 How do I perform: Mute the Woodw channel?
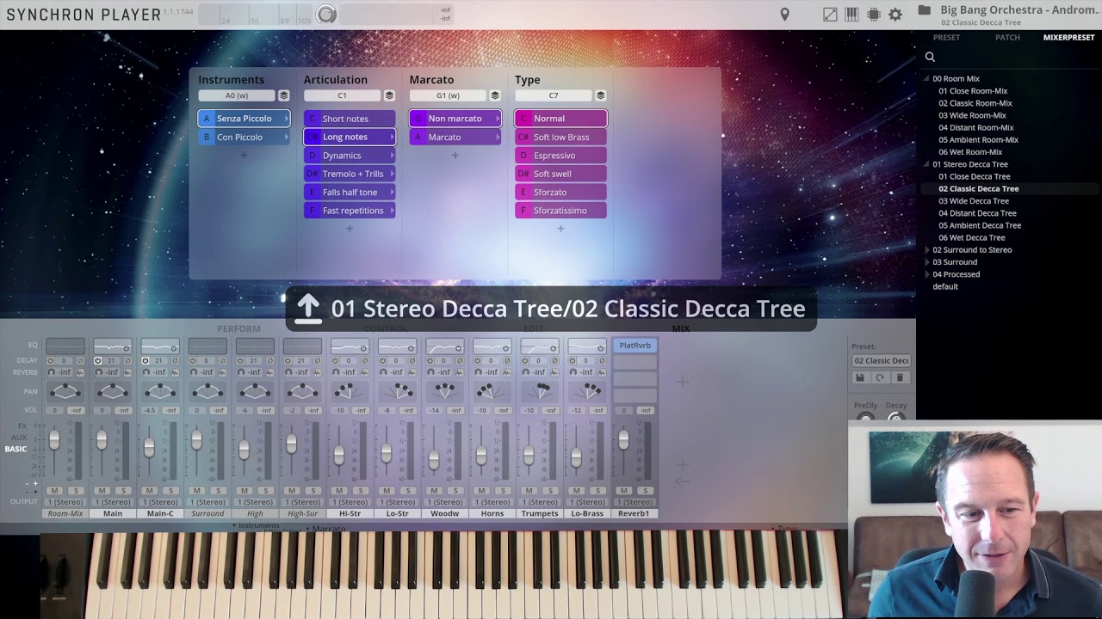(433, 491)
